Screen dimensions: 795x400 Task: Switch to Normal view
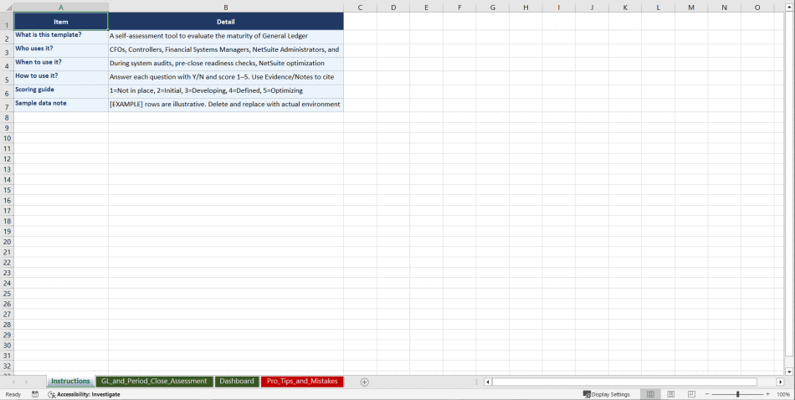pyautogui.click(x=650, y=394)
